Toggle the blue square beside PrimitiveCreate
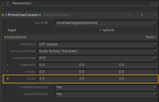Viewport: 159px width, 102px height. pyautogui.click(x=6, y=15)
